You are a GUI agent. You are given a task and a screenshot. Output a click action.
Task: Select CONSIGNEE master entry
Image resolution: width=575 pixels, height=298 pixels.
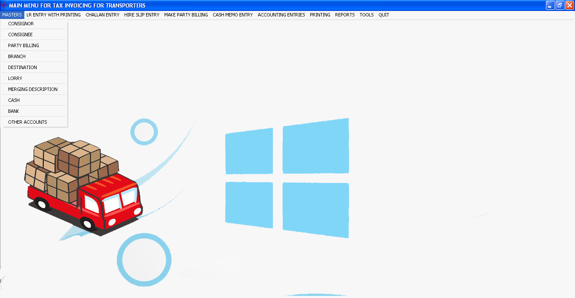point(20,34)
